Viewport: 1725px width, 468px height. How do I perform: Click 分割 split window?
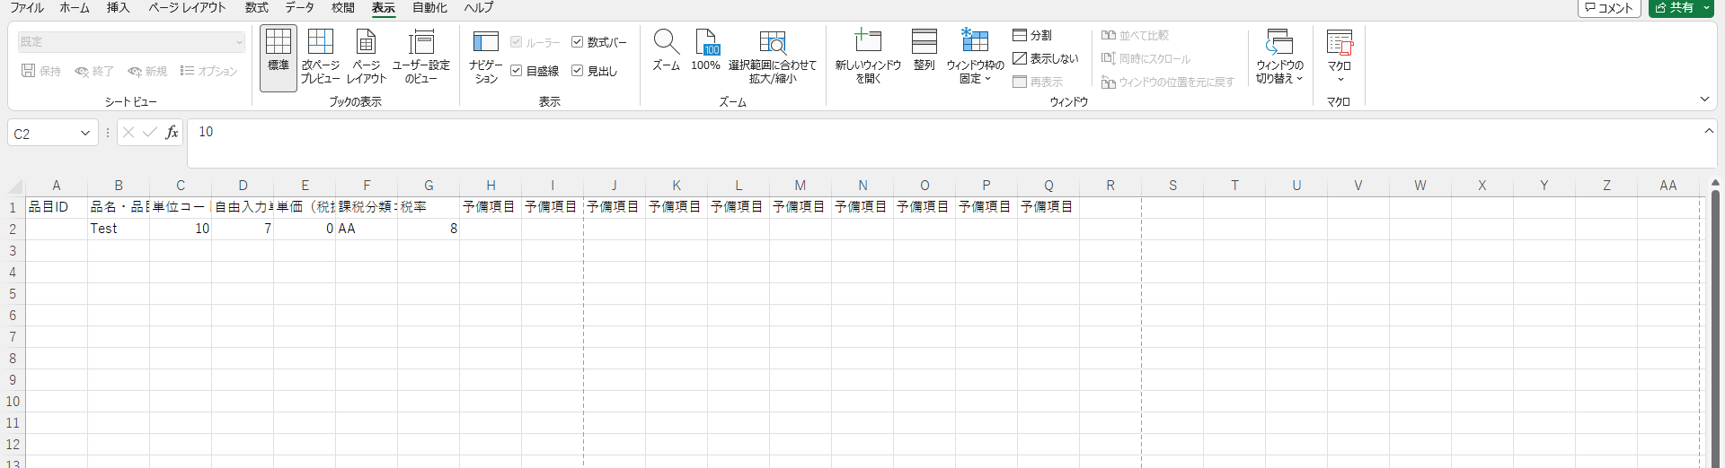pos(1032,35)
